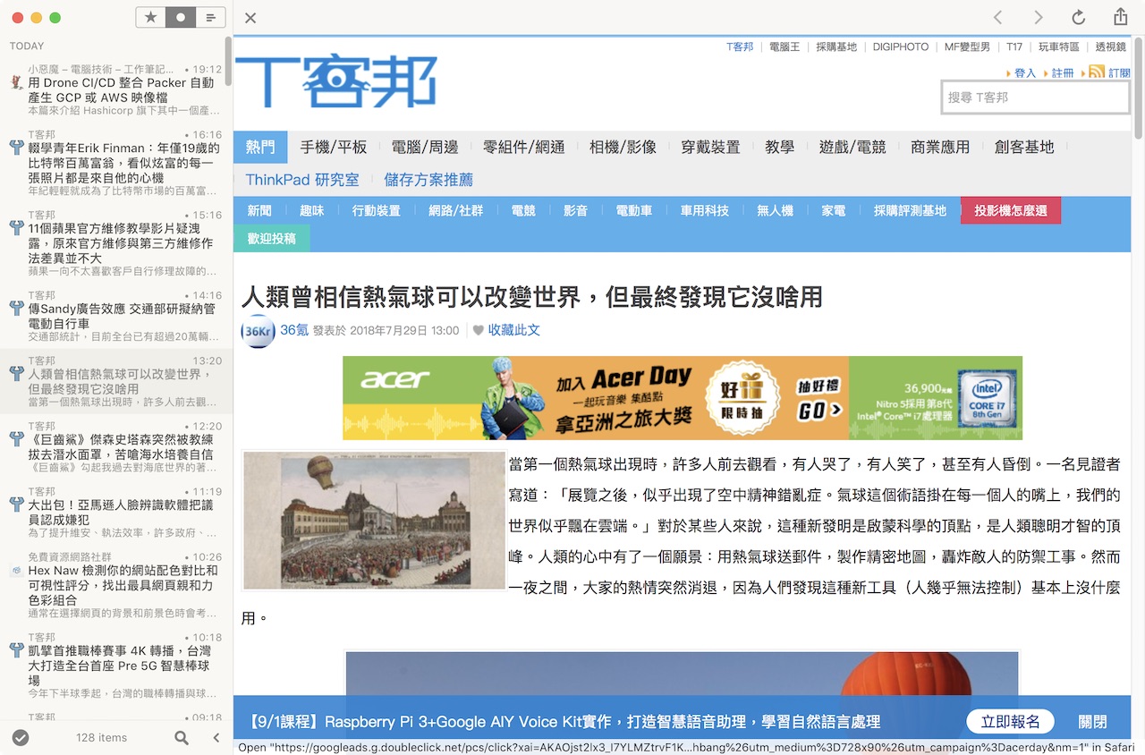The width and height of the screenshot is (1145, 755).
Task: Dismiss banner with 關閉 link
Action: pyautogui.click(x=1092, y=722)
